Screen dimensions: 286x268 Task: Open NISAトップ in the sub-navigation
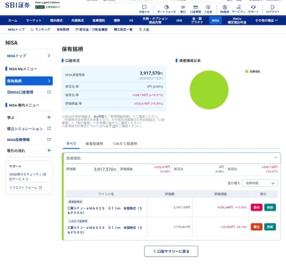click(x=16, y=29)
